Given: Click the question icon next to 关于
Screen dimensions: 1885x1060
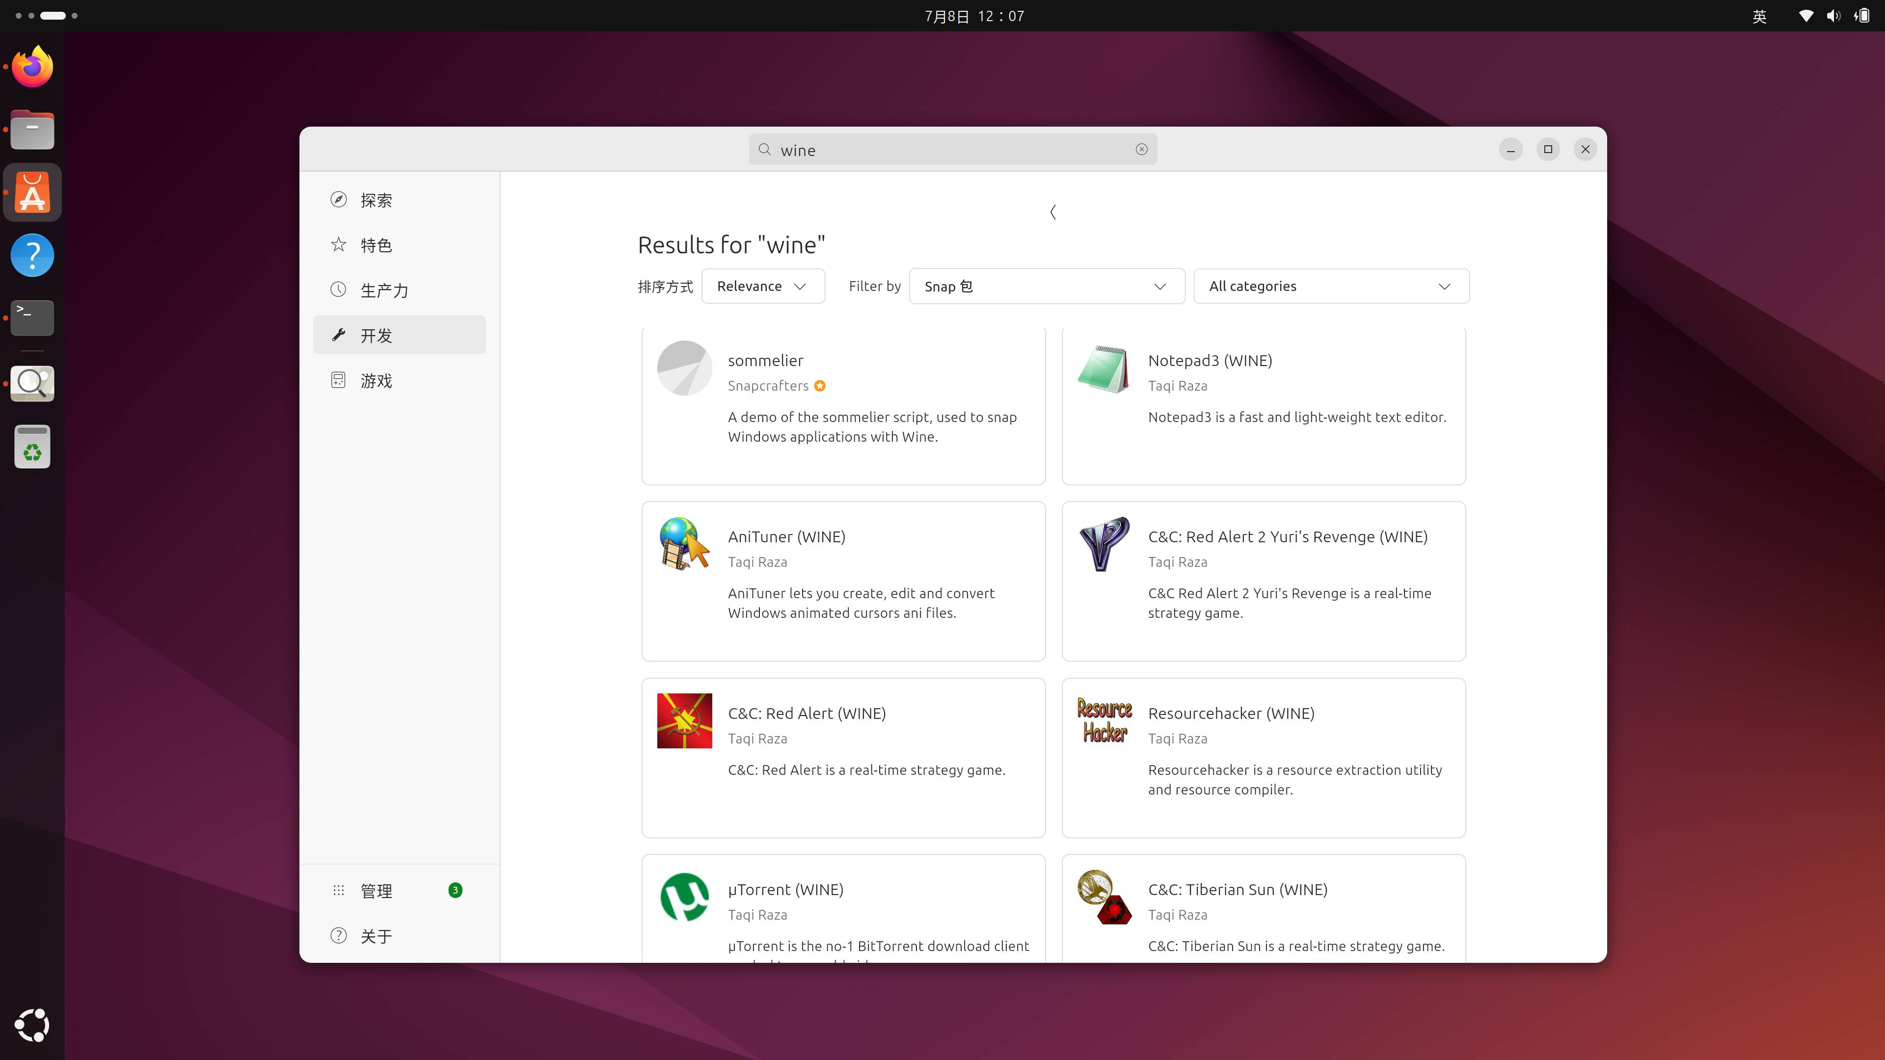Looking at the screenshot, I should [x=338, y=936].
